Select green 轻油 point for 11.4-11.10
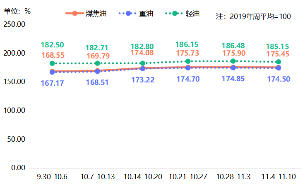305x185 pixels. tap(279, 62)
